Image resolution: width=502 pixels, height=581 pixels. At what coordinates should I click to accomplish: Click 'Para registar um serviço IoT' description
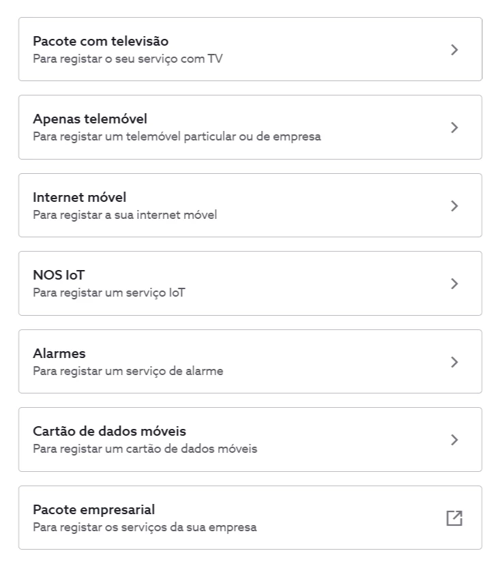coord(109,293)
